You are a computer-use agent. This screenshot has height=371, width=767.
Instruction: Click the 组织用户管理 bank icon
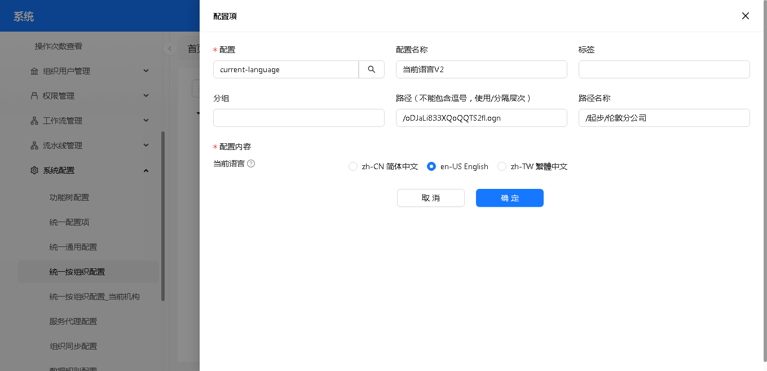34,71
